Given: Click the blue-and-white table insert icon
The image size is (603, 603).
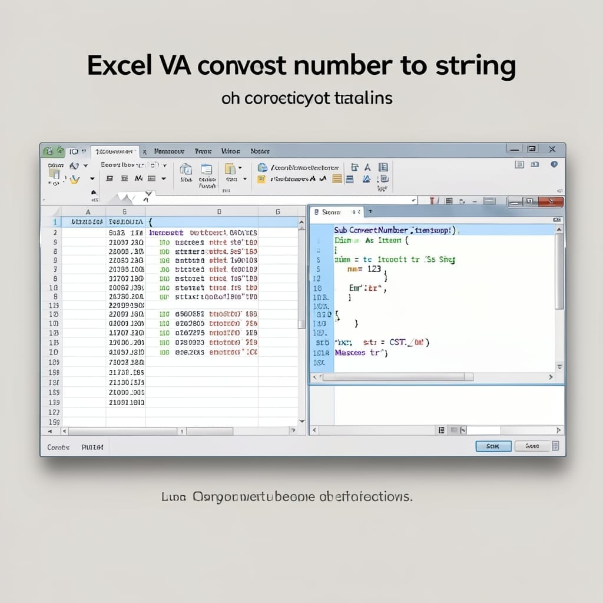Looking at the screenshot, I should (186, 169).
